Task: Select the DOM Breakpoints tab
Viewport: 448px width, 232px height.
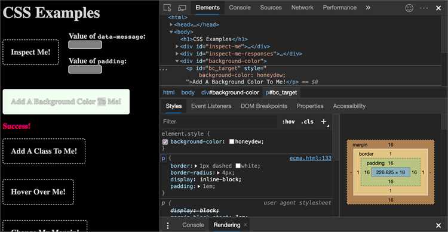Action: pos(263,106)
